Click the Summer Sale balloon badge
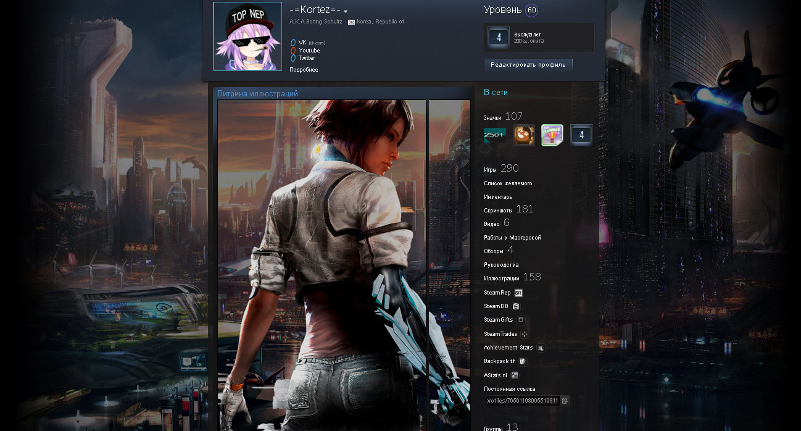This screenshot has height=431, width=801. [552, 135]
